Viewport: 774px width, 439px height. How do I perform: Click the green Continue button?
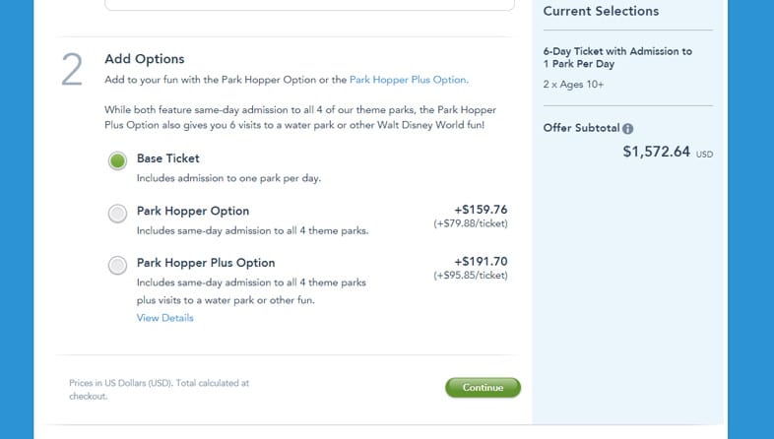[x=483, y=388]
